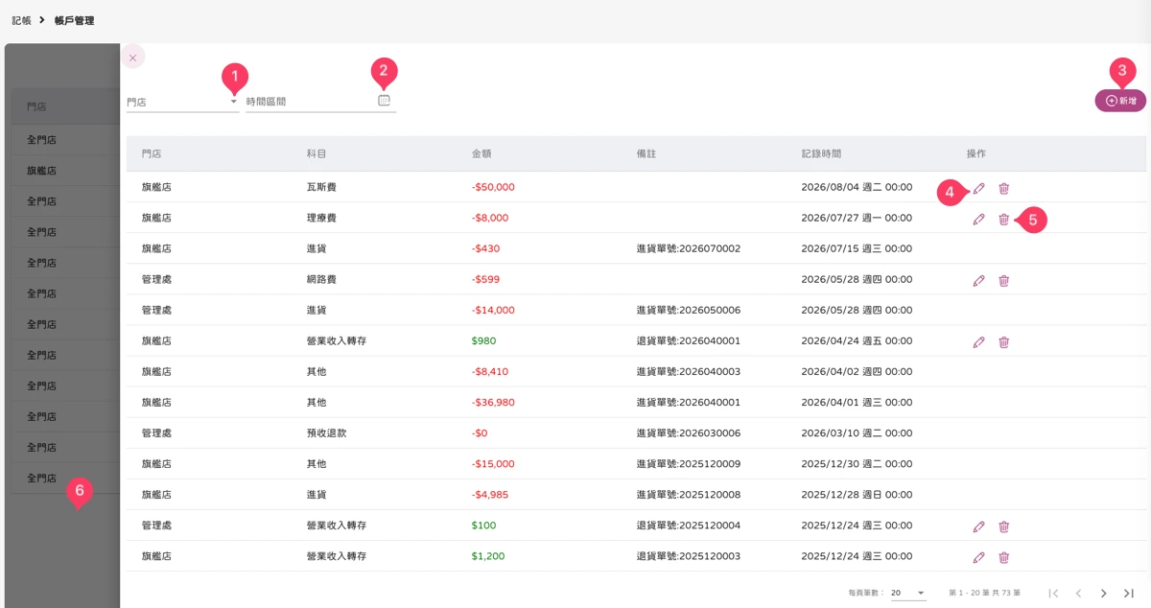The width and height of the screenshot is (1151, 608).
Task: Click the date 2025/12/28 週日 00:00
Action: point(857,494)
